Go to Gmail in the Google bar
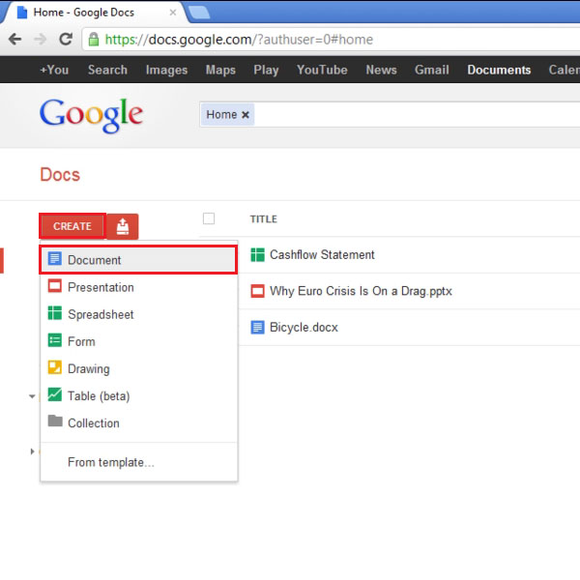580x580 pixels. click(432, 70)
